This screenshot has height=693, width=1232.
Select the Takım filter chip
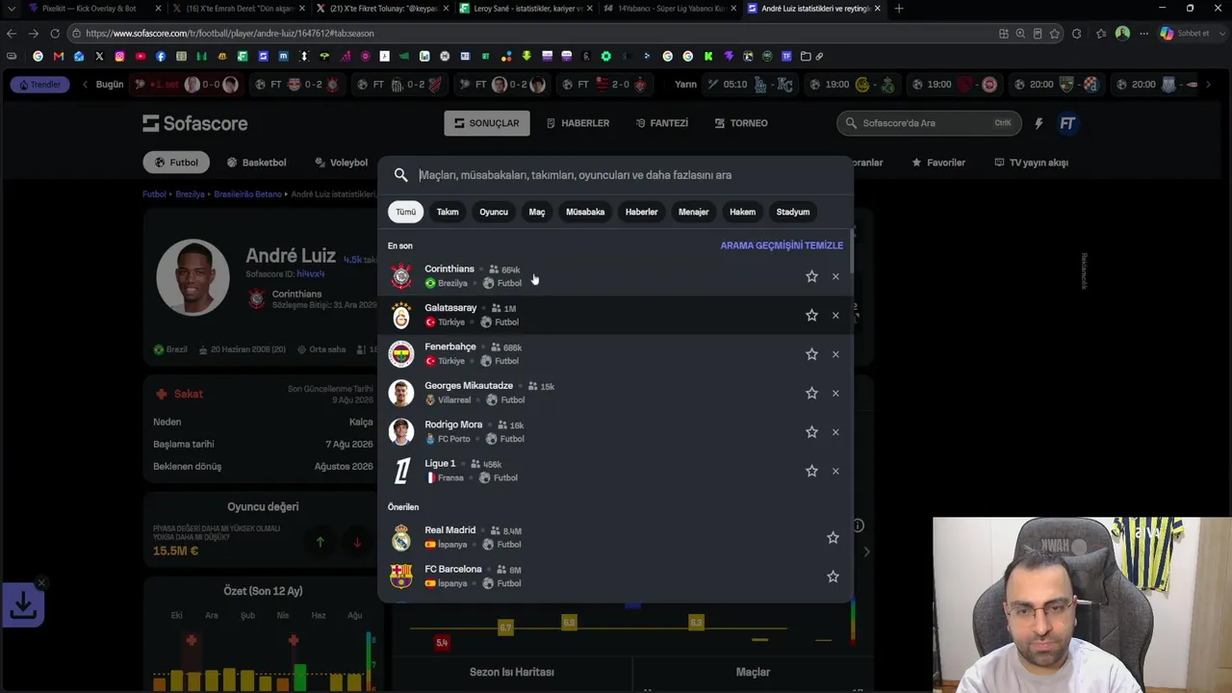448,212
